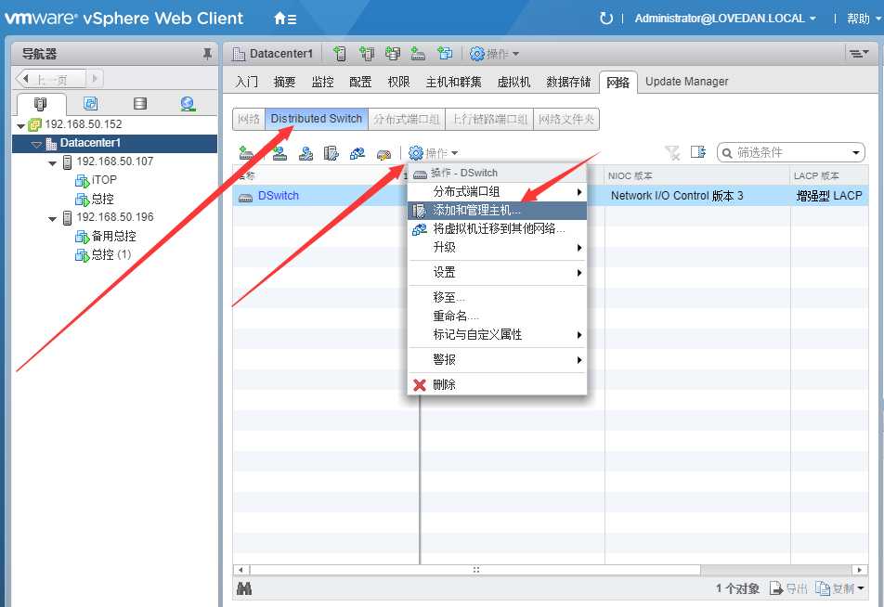Switch to the Permissions tab
This screenshot has height=607, width=884.
point(398,82)
